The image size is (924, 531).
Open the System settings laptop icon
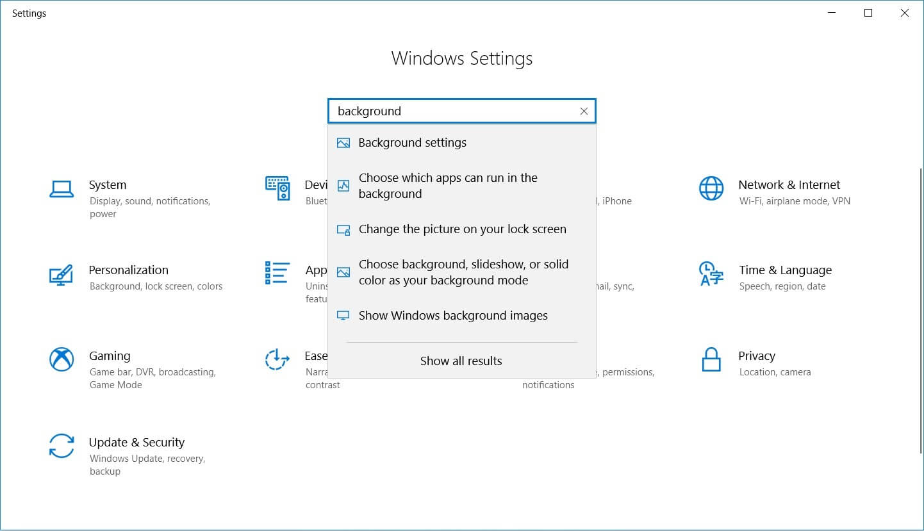pyautogui.click(x=62, y=189)
